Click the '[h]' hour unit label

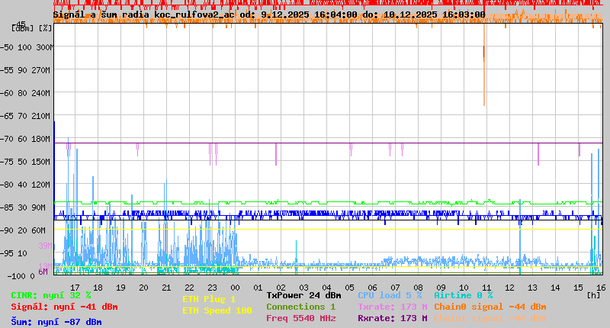(593, 295)
